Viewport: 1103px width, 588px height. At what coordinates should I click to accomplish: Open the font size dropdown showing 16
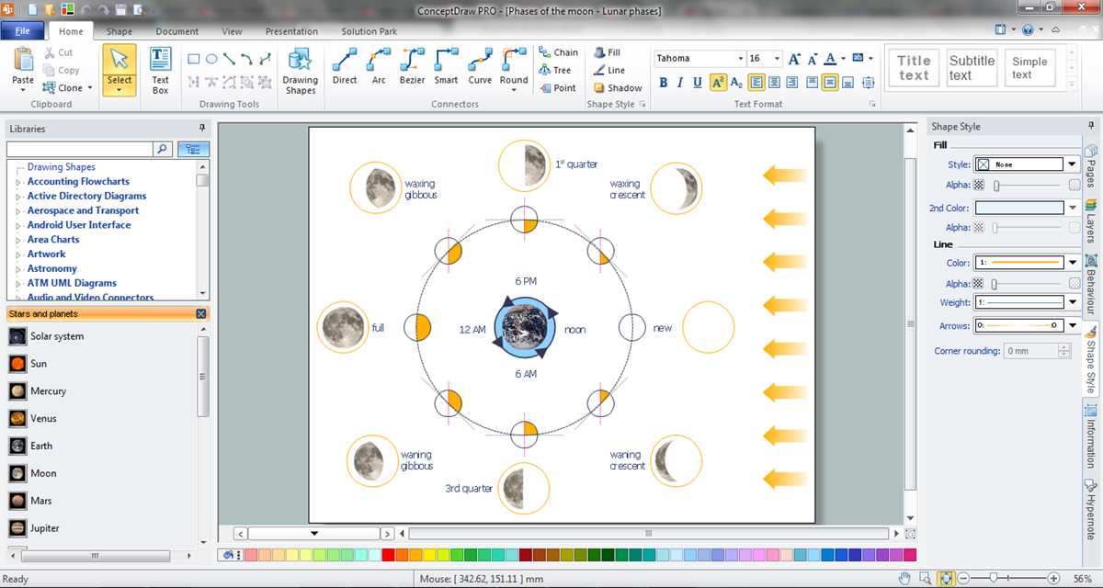pyautogui.click(x=777, y=59)
